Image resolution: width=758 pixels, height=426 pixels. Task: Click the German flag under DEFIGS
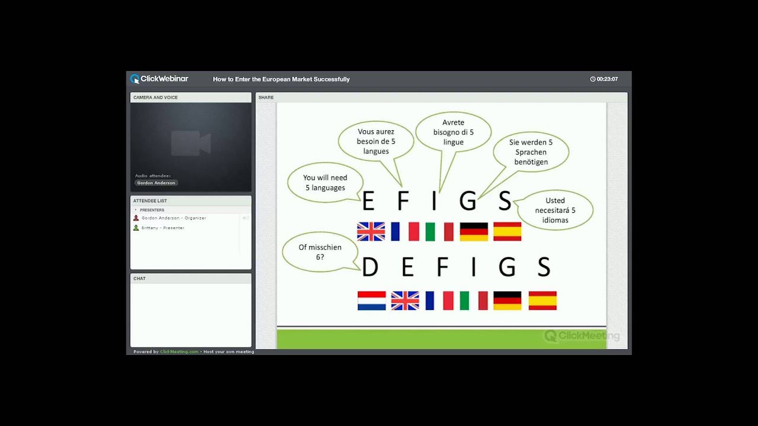pyautogui.click(x=508, y=301)
